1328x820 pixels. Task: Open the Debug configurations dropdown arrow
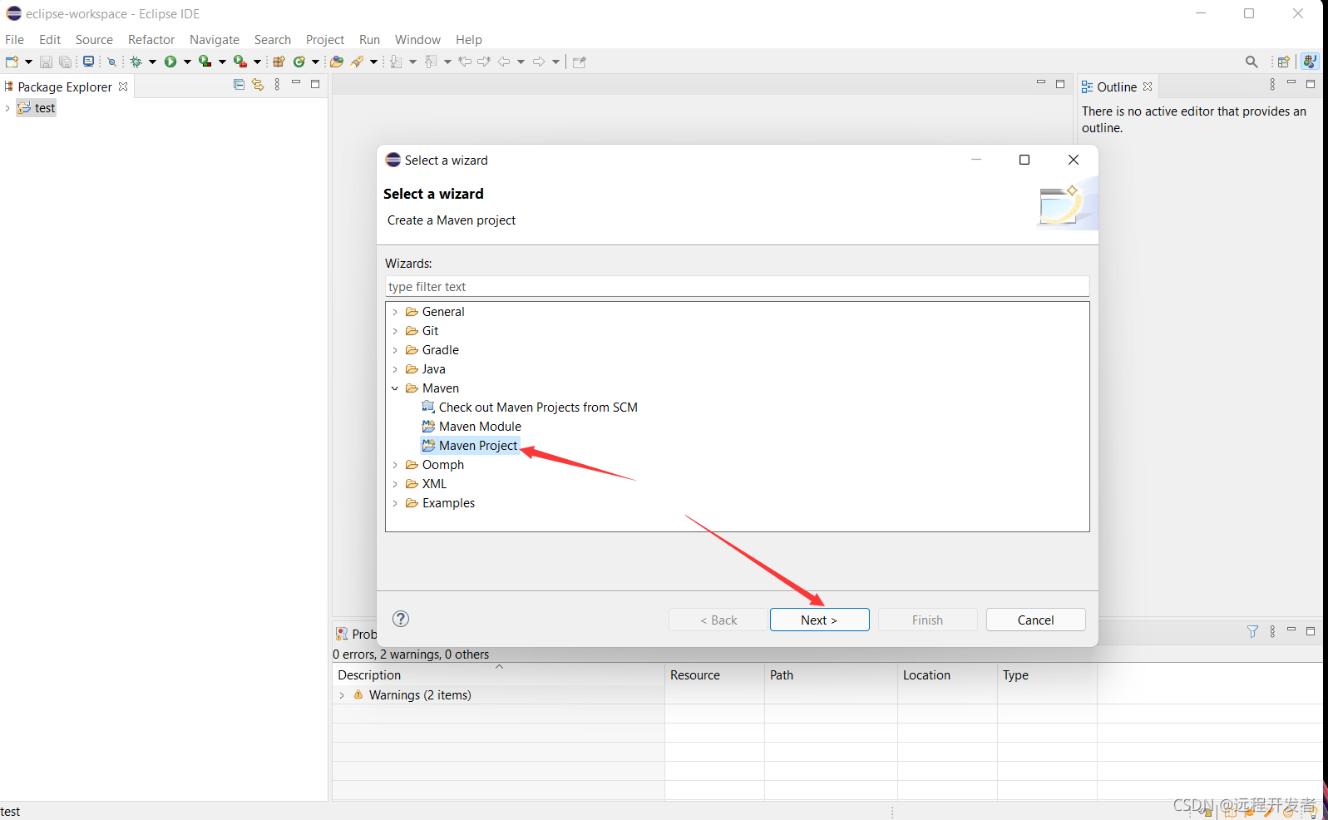pyautogui.click(x=152, y=62)
